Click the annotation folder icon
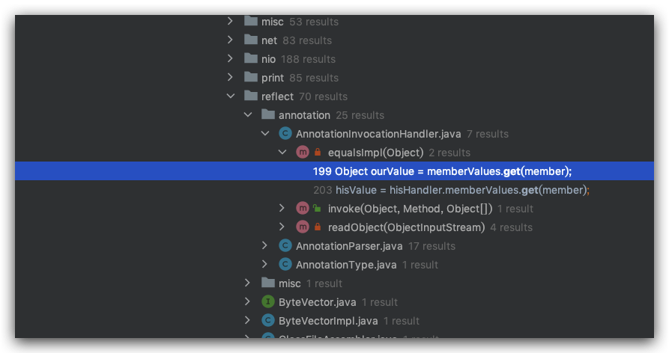The height and width of the screenshot is (353, 669). [267, 115]
